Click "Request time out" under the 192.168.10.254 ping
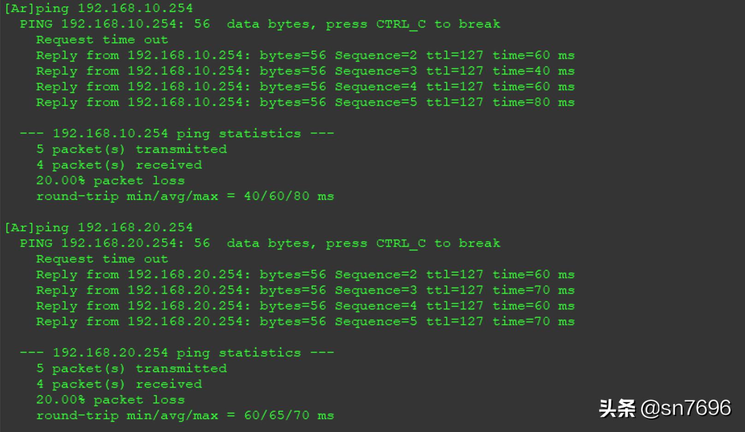745x432 pixels. click(102, 40)
